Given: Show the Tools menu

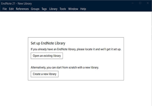Looking at the screenshot, I should [x=63, y=9].
